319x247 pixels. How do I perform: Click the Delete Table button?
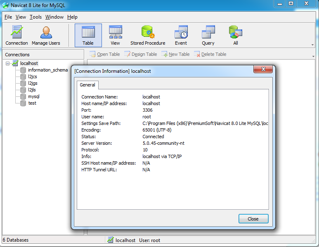210,54
